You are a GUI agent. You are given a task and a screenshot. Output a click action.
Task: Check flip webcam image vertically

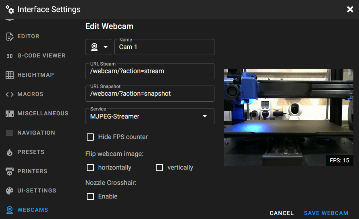(159, 168)
